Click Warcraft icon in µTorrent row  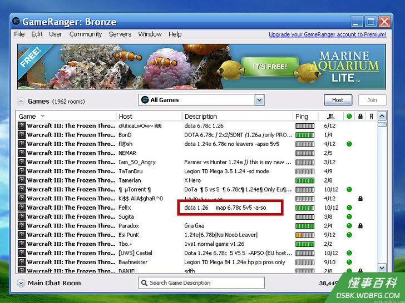(22, 189)
